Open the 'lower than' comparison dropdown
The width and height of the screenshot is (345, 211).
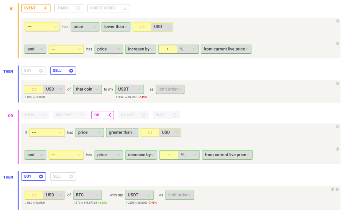116,27
